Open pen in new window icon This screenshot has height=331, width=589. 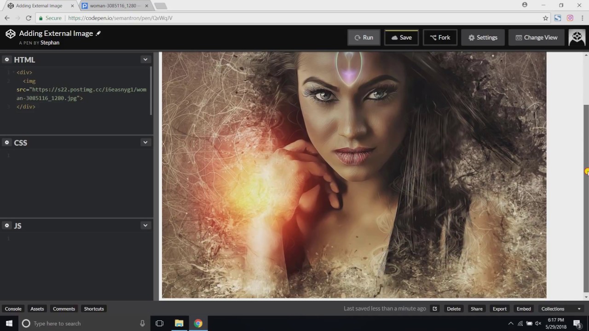tap(434, 308)
